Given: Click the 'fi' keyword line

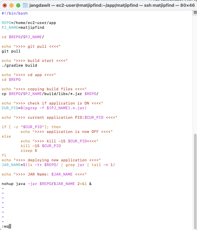Looking at the screenshot, I should (x=4, y=155).
